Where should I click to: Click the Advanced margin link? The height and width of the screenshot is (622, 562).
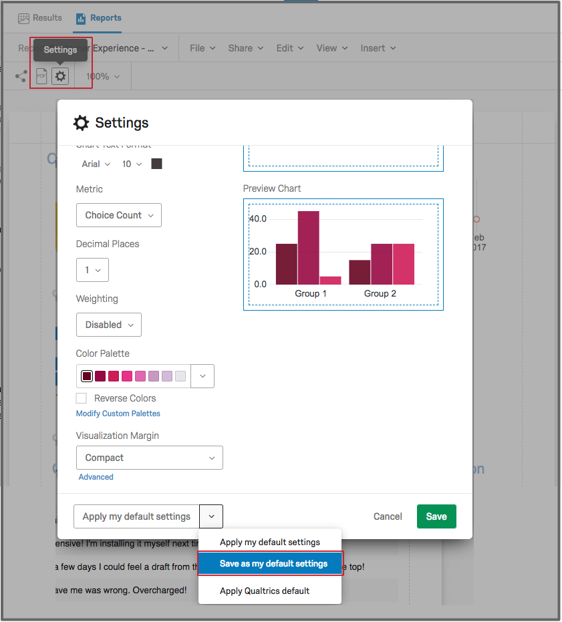click(96, 477)
